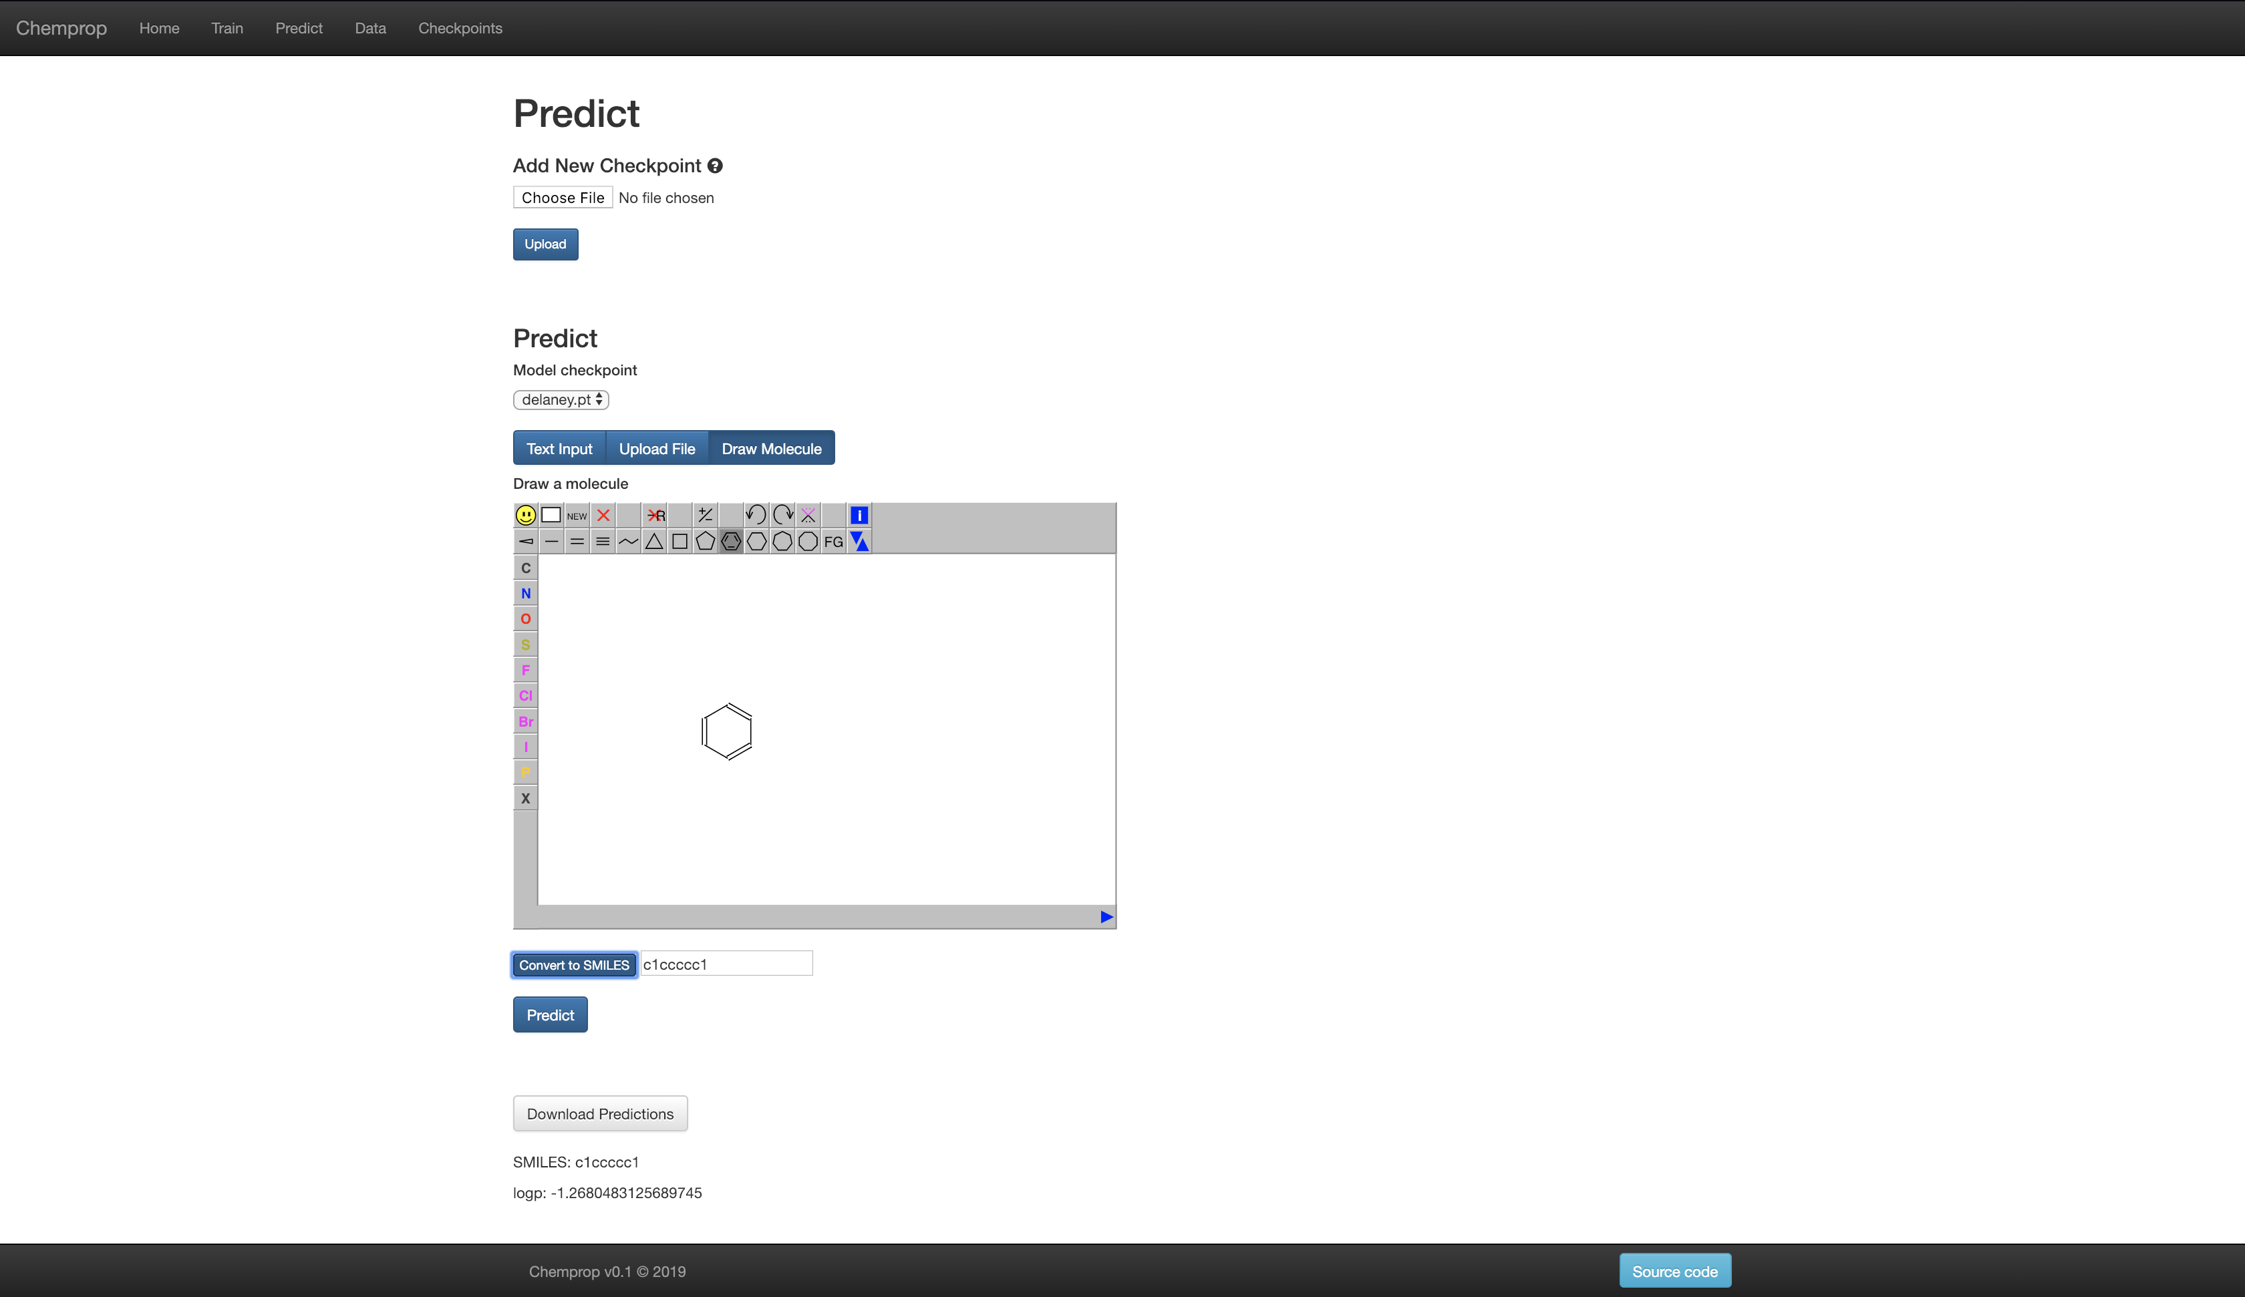Click the blue info panel toggle
The height and width of the screenshot is (1297, 2245).
tap(859, 516)
